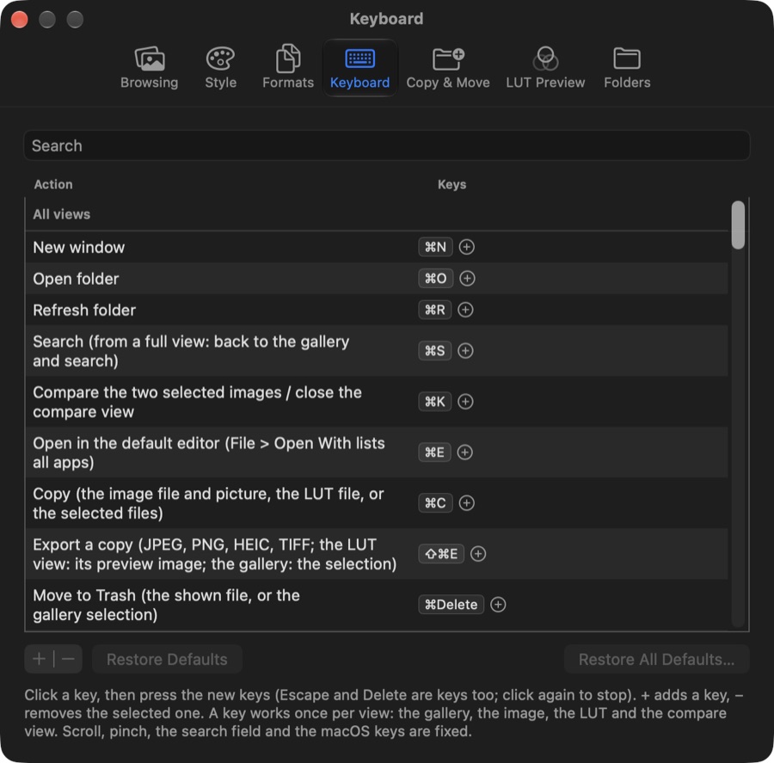The height and width of the screenshot is (763, 774).
Task: Add a key for New window
Action: 466,247
